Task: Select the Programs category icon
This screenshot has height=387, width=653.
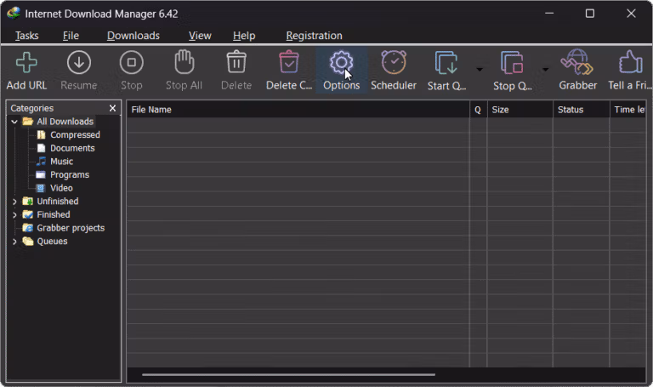Action: [x=41, y=174]
